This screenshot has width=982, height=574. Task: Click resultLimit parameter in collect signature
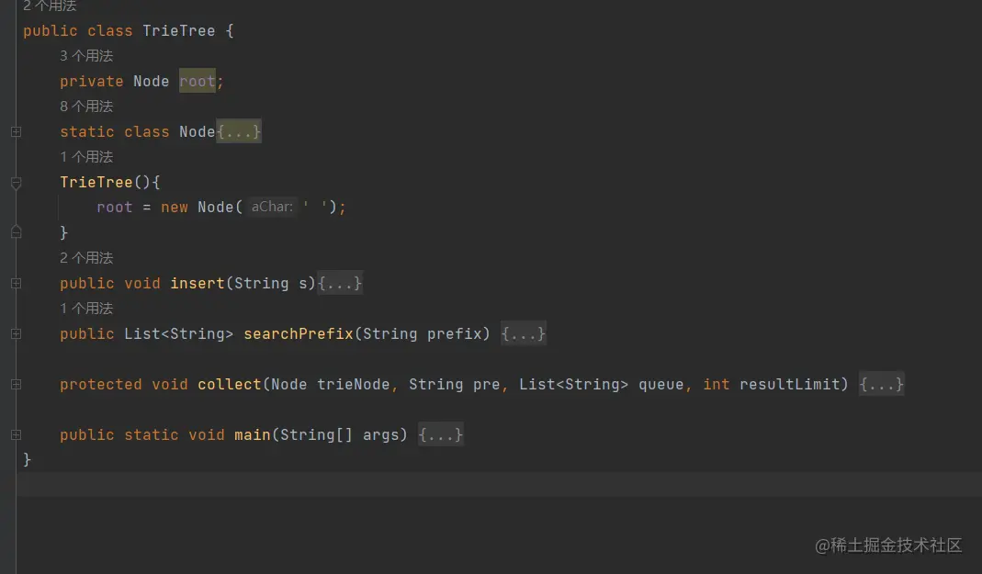point(789,384)
